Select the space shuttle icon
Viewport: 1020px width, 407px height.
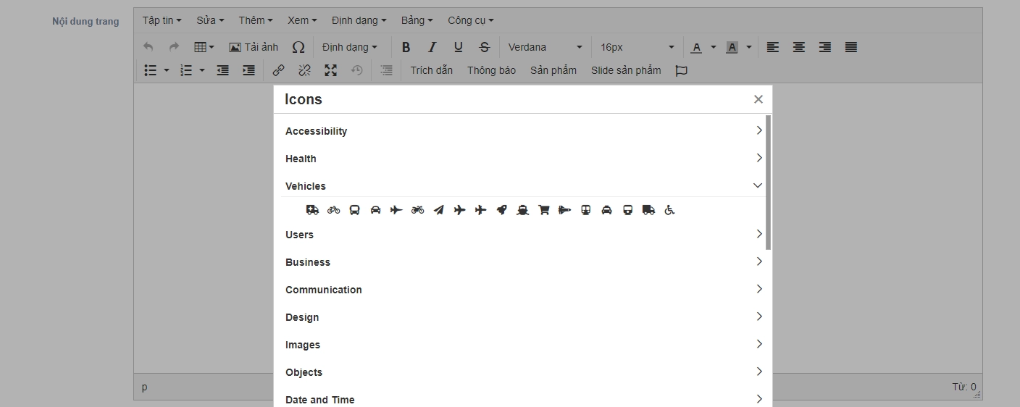coord(564,210)
